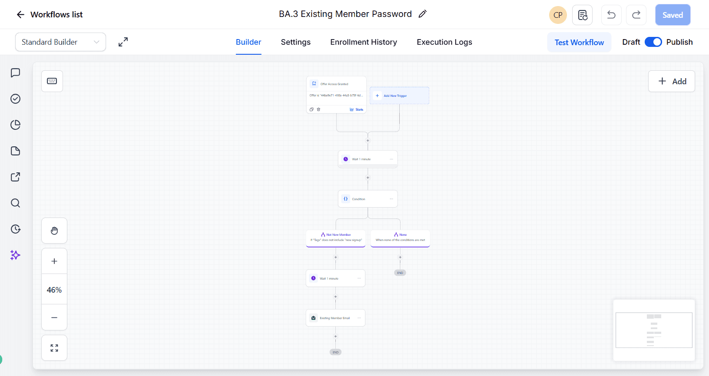Image resolution: width=709 pixels, height=376 pixels.
Task: Add step after Existing Member Email
Action: point(336,336)
